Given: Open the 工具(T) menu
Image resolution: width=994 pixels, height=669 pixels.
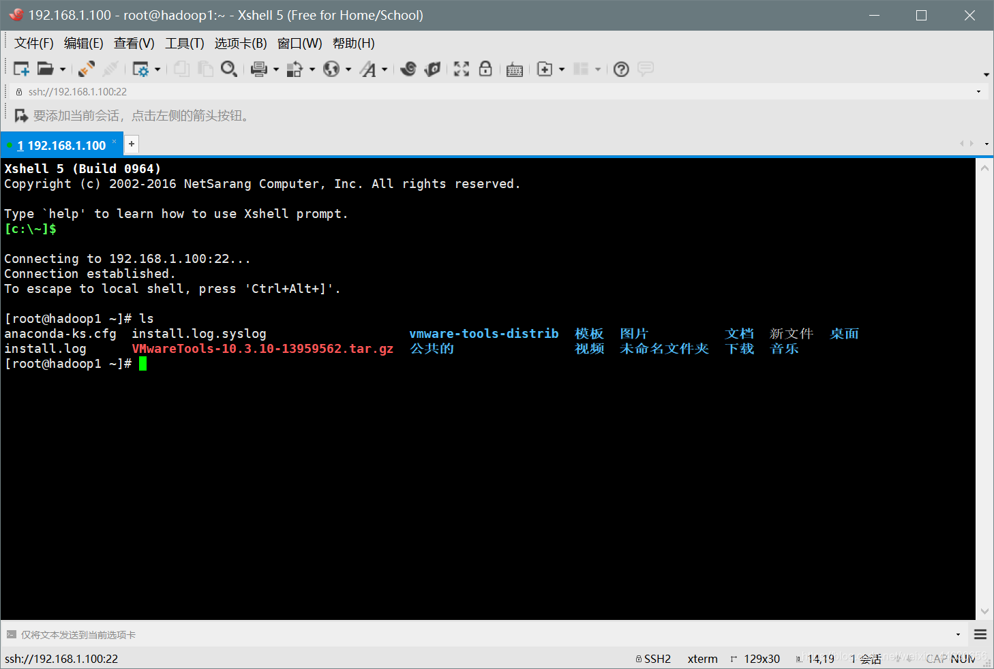Looking at the screenshot, I should 184,44.
